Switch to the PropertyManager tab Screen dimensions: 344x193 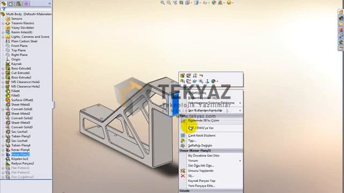click(x=11, y=4)
